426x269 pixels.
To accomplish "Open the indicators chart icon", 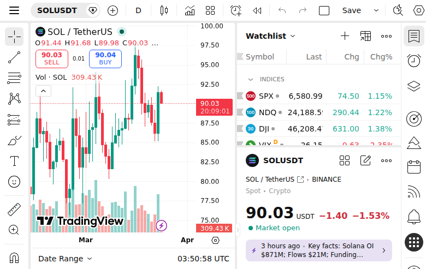I will 190,10.
